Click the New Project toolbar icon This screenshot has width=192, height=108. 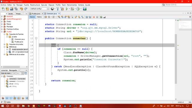pos(7,9)
